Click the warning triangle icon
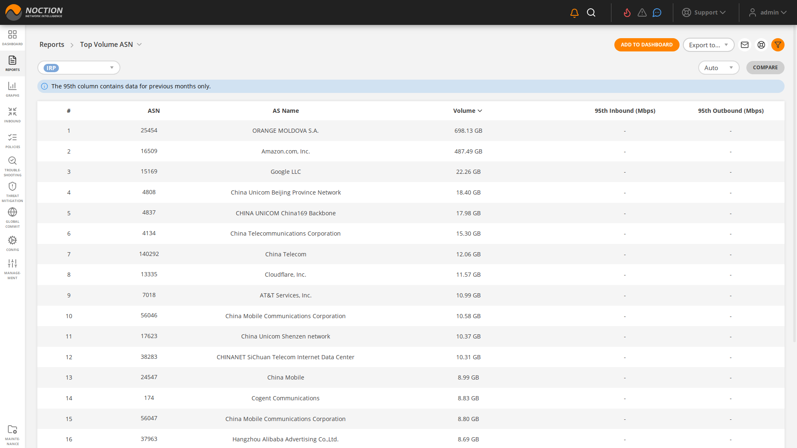The width and height of the screenshot is (797, 448). 642,13
